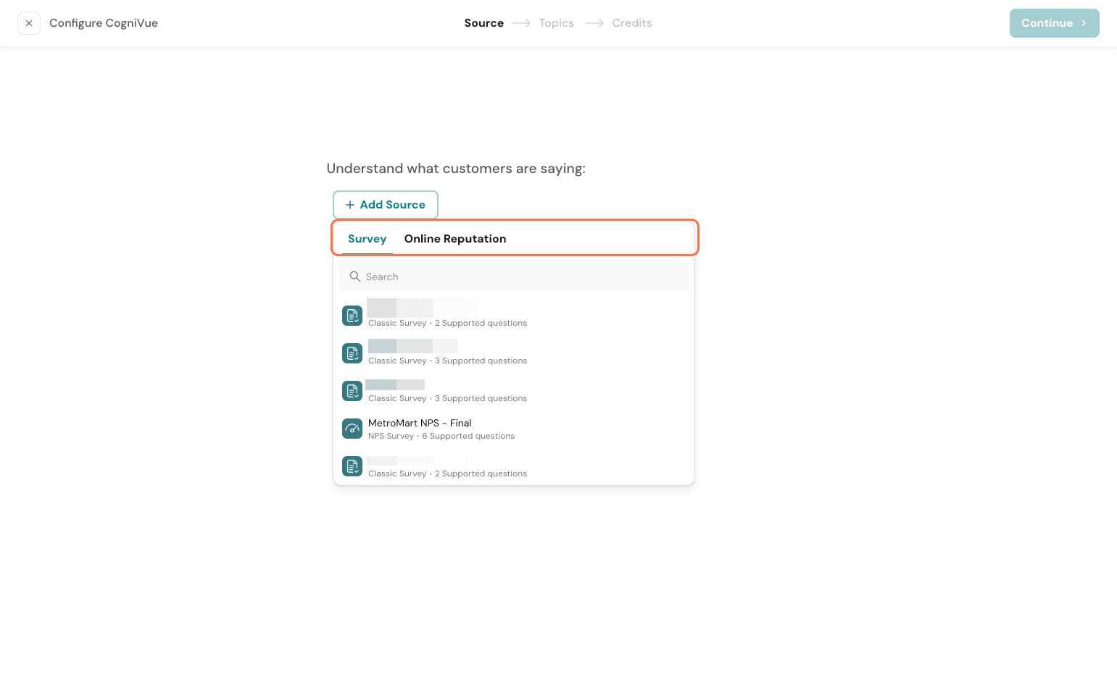Click the "NPS Survey · 6 Supported questions" subtitle

pos(441,436)
